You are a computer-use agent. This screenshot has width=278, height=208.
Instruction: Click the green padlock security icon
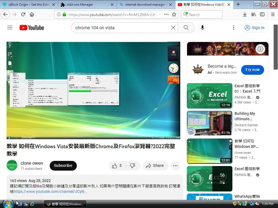64,15
